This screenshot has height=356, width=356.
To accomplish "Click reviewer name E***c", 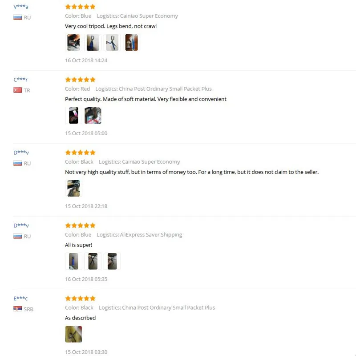I will point(20,298).
